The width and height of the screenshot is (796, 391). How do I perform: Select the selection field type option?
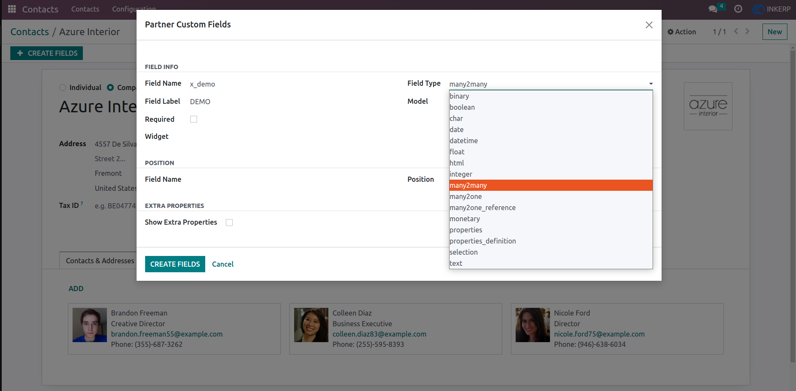click(x=551, y=252)
